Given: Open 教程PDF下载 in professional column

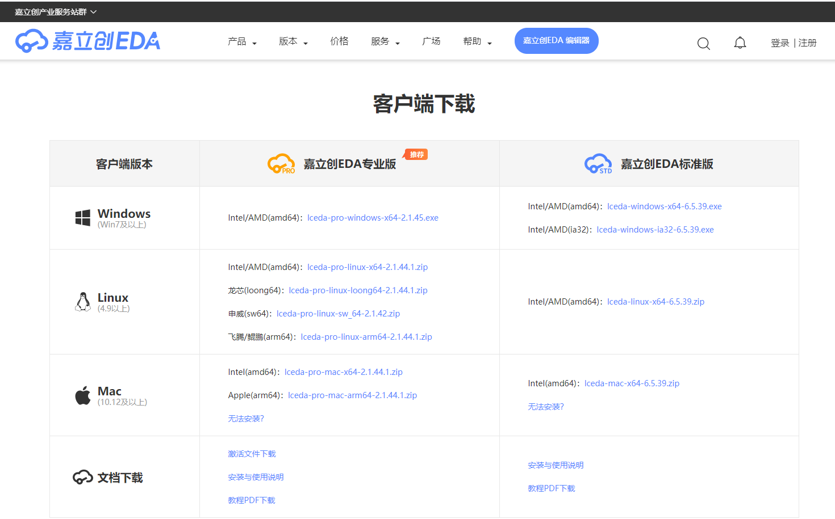Looking at the screenshot, I should pos(252,500).
